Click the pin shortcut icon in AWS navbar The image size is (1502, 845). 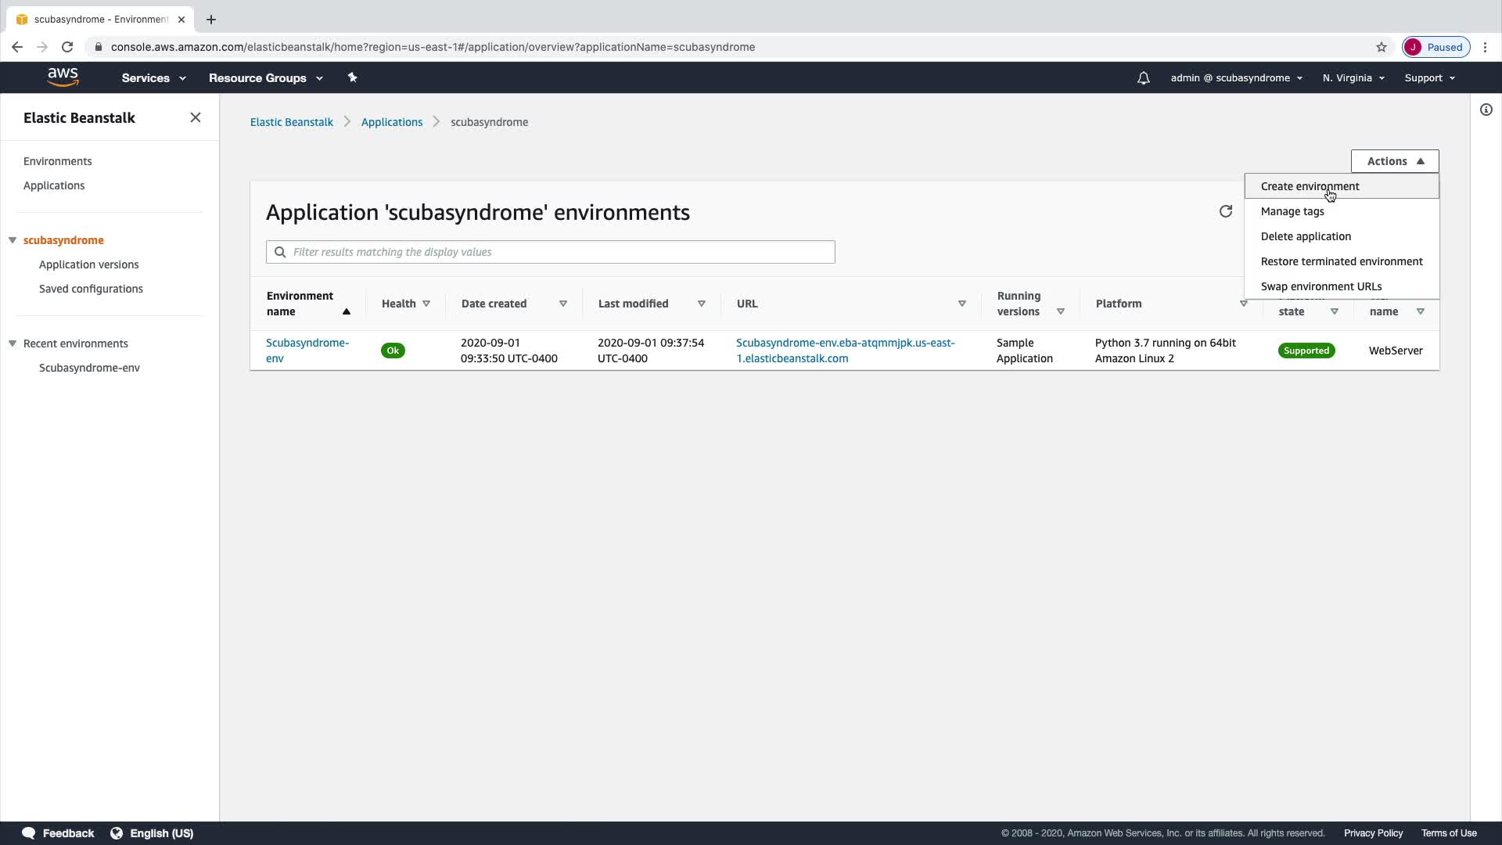click(352, 77)
